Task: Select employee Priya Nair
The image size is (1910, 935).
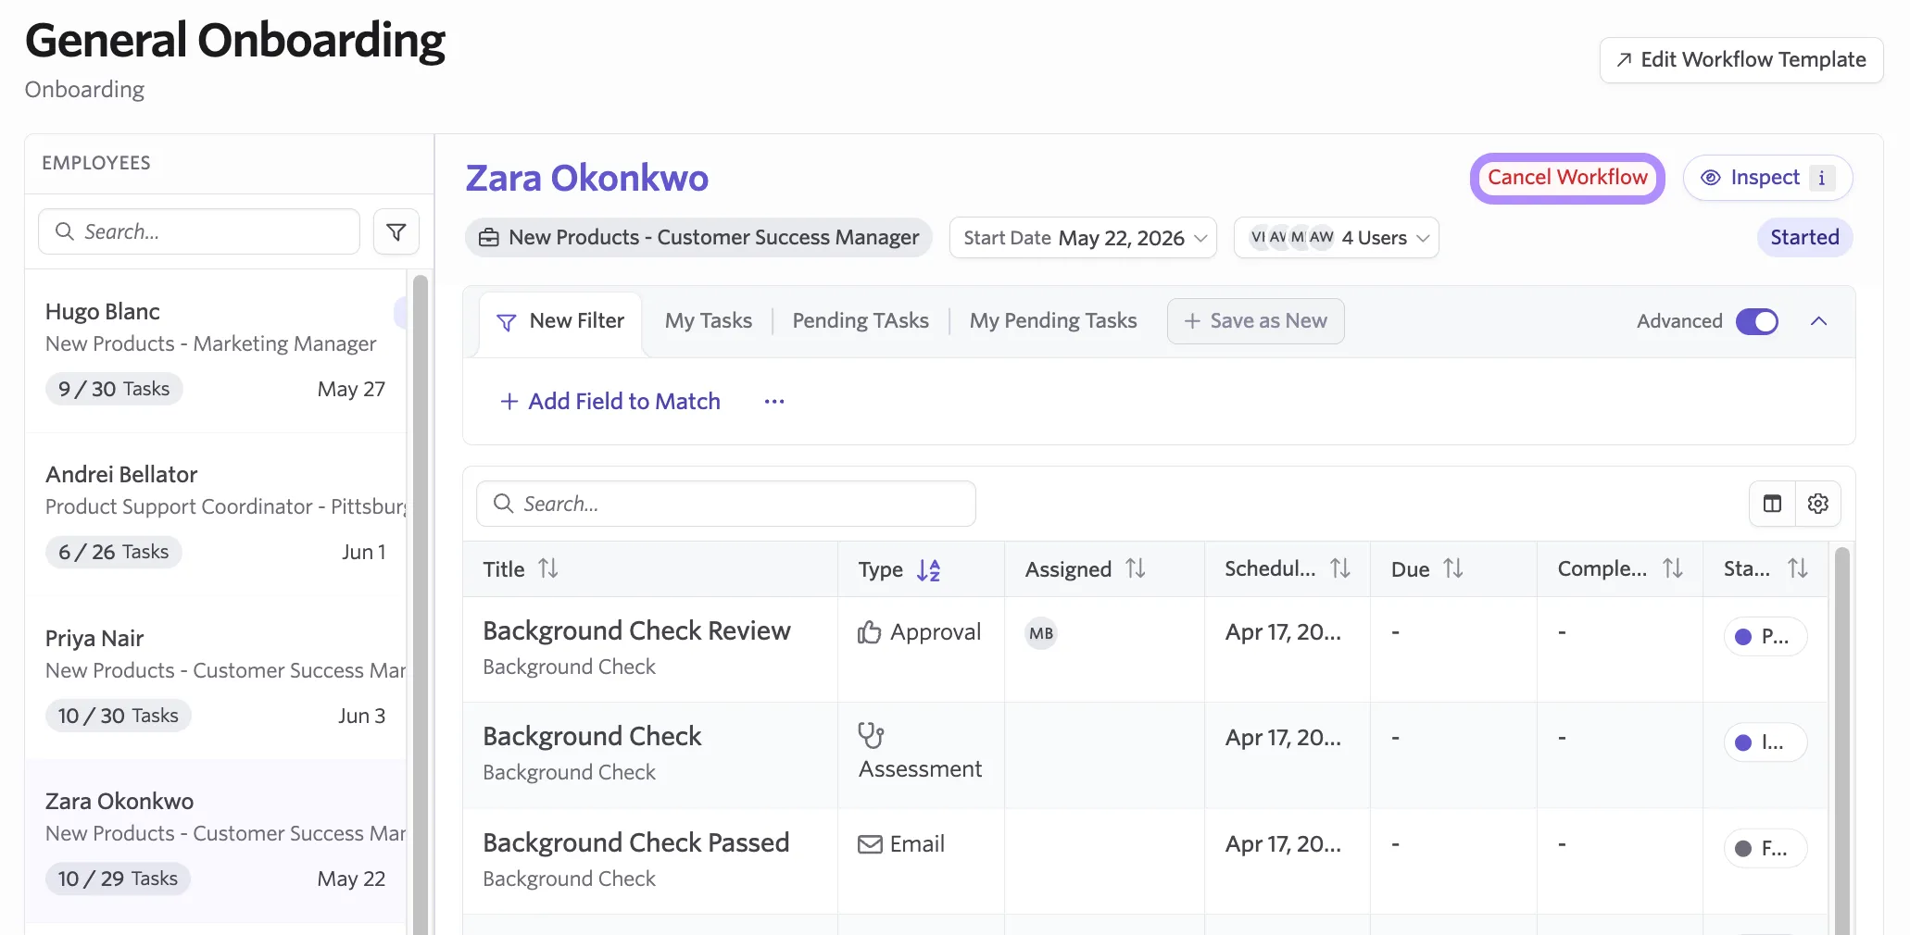Action: (x=216, y=678)
